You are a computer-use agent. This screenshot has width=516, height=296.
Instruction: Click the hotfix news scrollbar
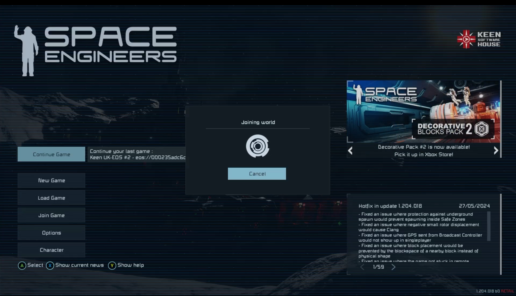pos(489,226)
